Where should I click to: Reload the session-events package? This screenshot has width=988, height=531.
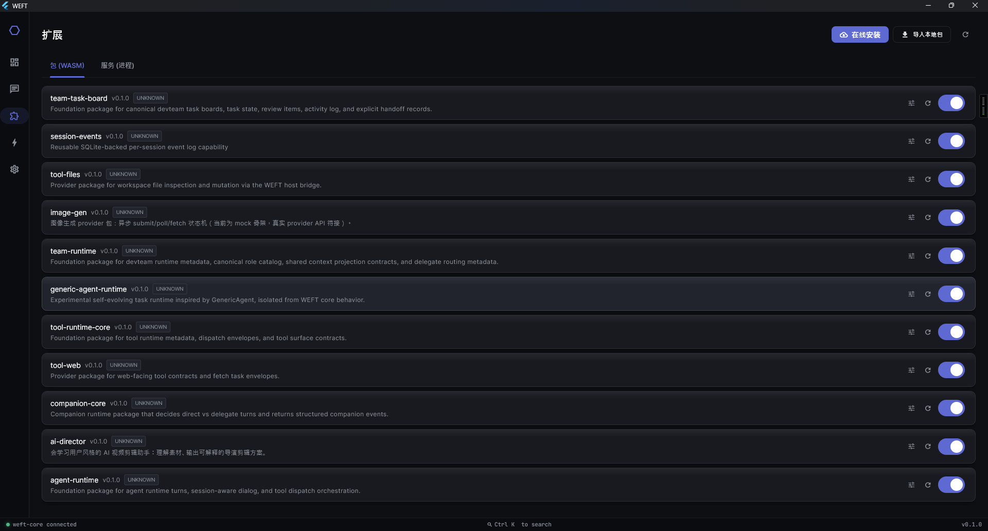928,141
